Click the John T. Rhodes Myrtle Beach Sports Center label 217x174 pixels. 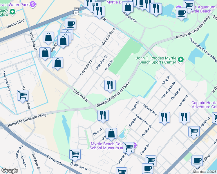tap(156, 60)
